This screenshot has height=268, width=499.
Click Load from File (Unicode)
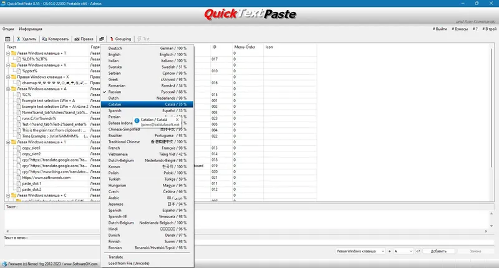click(x=147, y=263)
